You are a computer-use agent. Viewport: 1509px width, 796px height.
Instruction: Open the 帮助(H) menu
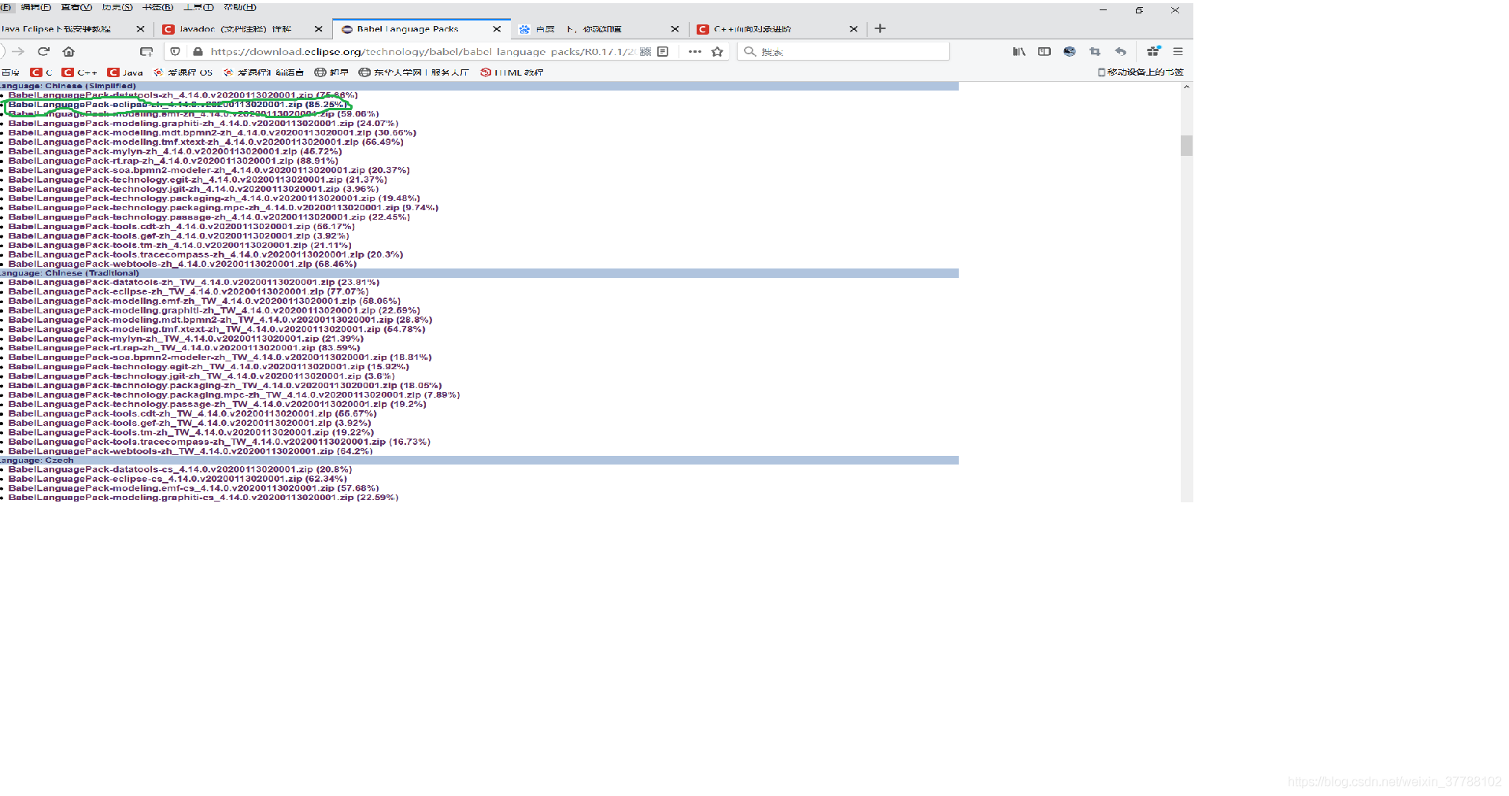point(240,7)
